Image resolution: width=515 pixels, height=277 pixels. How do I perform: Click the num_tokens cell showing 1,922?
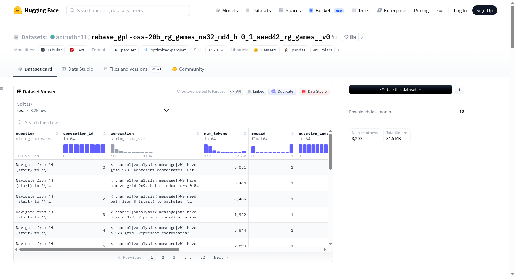coord(225,215)
